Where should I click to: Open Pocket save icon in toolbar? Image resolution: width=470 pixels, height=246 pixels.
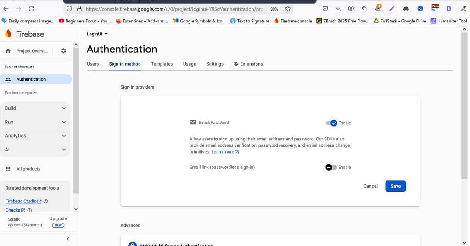pos(325,9)
